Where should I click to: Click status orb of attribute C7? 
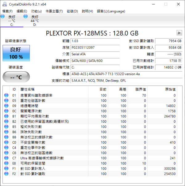(6, 158)
